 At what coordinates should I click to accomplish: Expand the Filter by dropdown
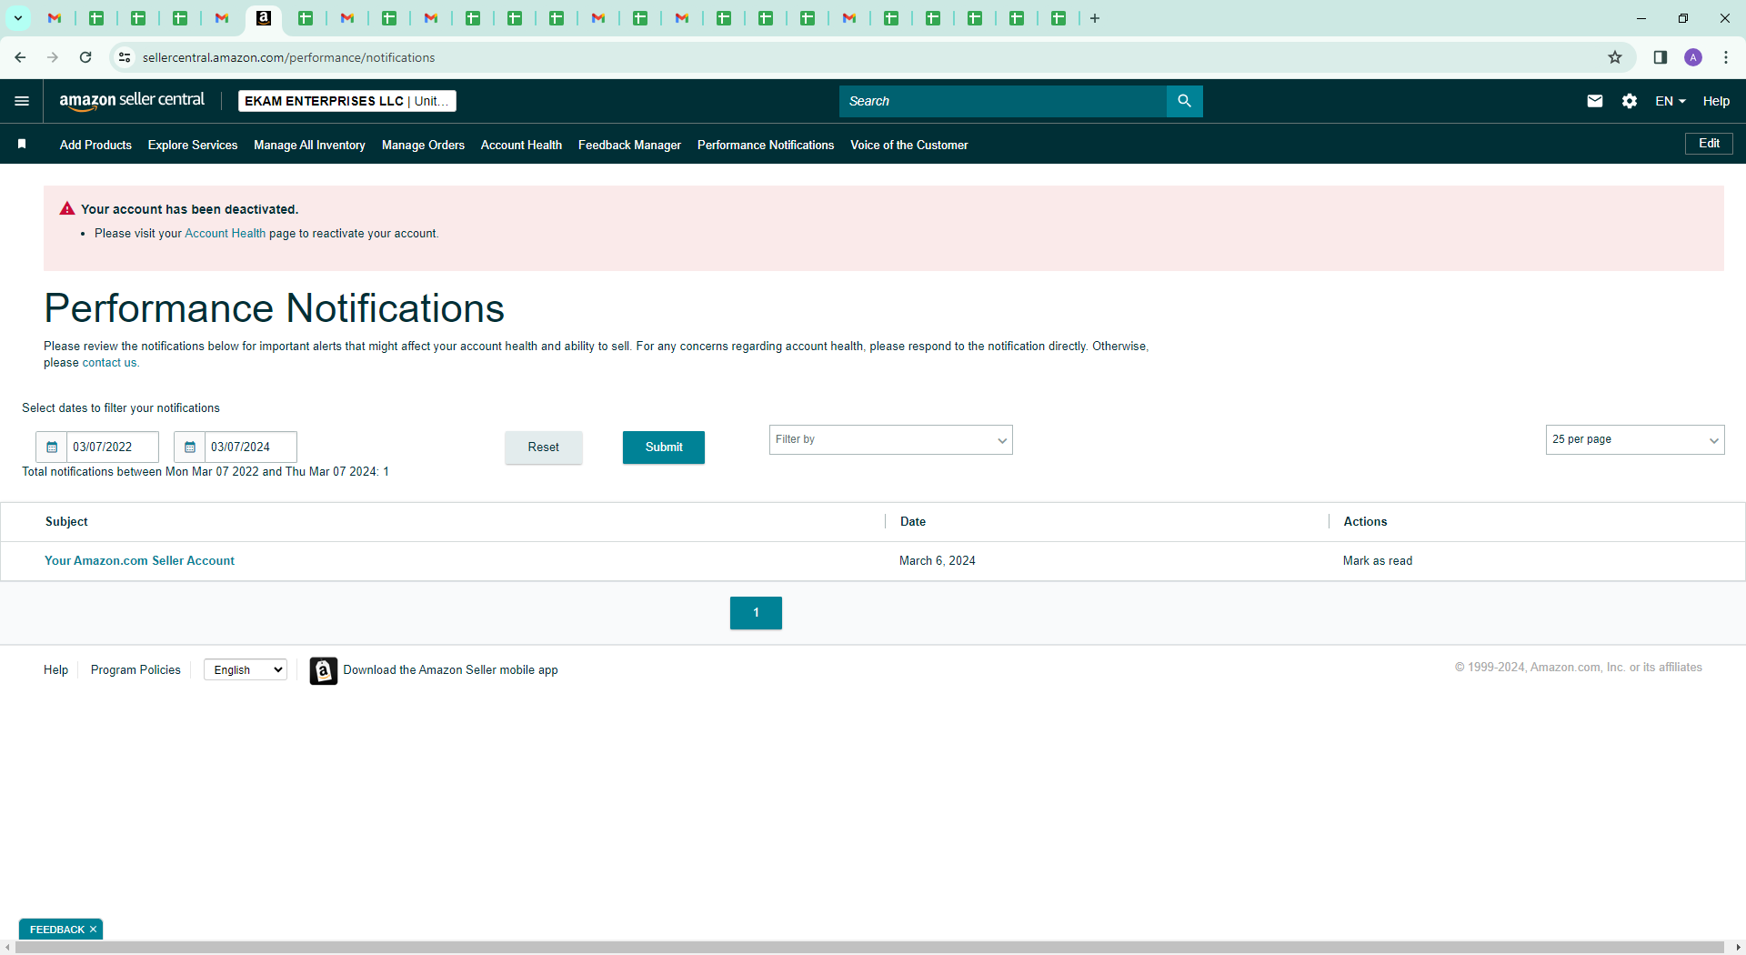pyautogui.click(x=891, y=439)
